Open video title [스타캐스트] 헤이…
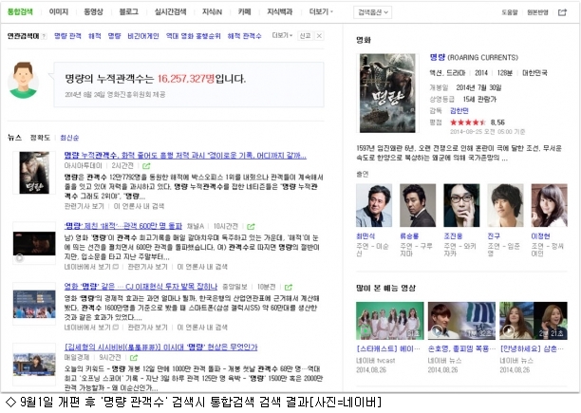The height and width of the screenshot is (413, 581). pyautogui.click(x=388, y=349)
